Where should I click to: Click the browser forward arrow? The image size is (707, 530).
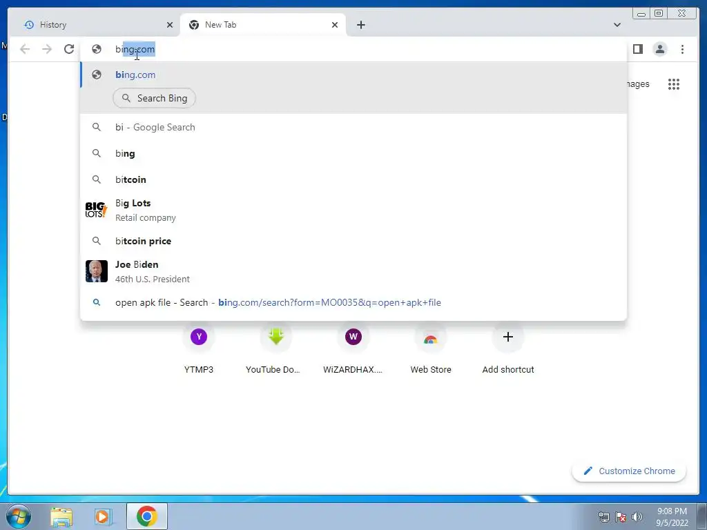coord(47,49)
